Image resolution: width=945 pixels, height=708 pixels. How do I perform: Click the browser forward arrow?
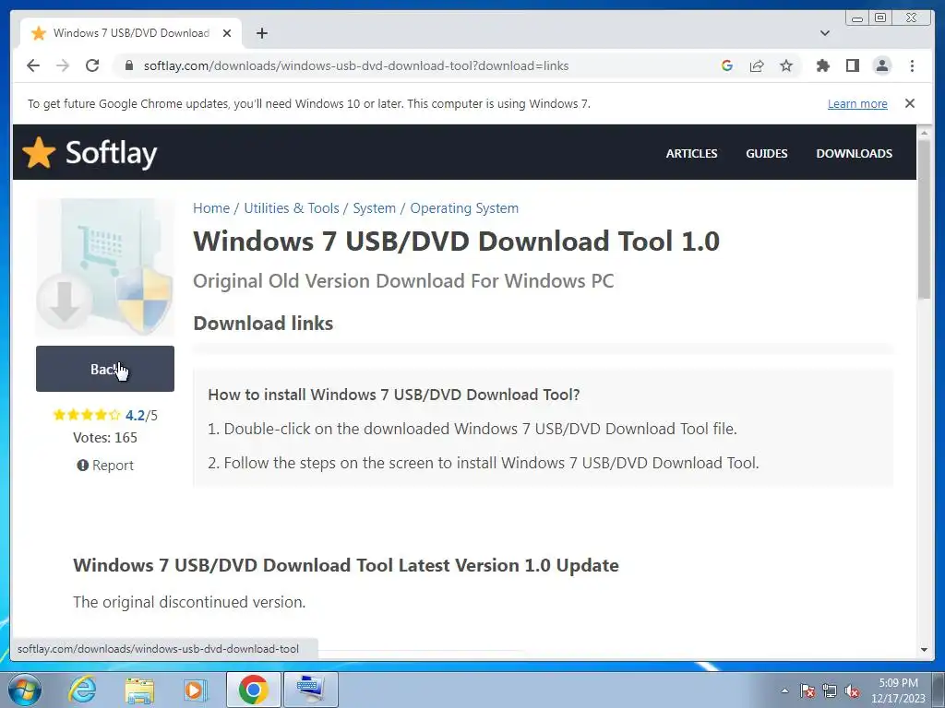(x=63, y=65)
